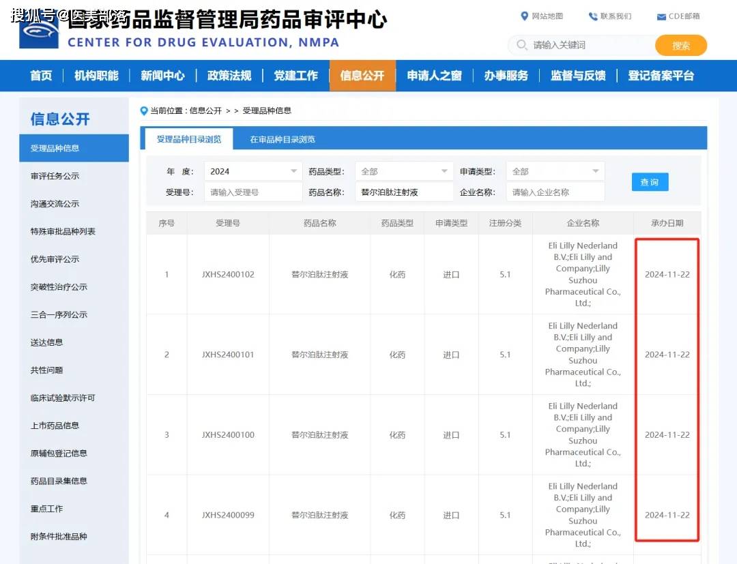Click 进口 in the JXHS2400100 row
Viewport: 737px width, 564px height.
click(x=451, y=435)
